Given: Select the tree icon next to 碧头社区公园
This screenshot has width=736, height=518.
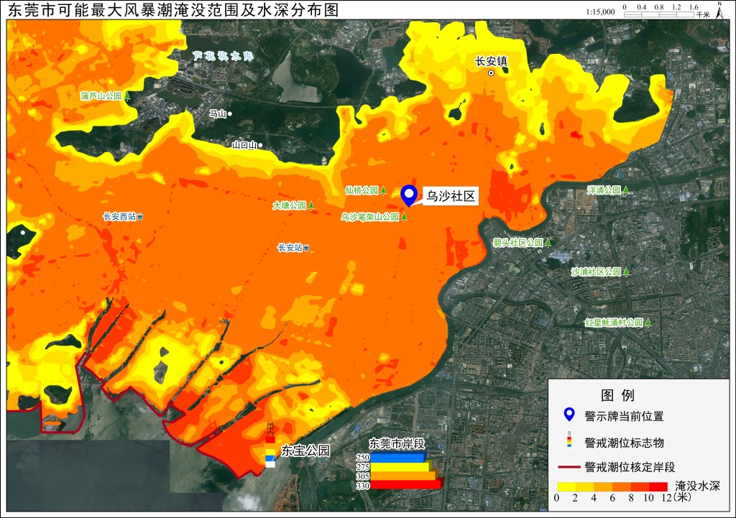Looking at the screenshot, I should 548,243.
